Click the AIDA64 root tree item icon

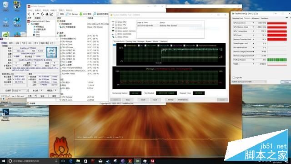point(29,21)
